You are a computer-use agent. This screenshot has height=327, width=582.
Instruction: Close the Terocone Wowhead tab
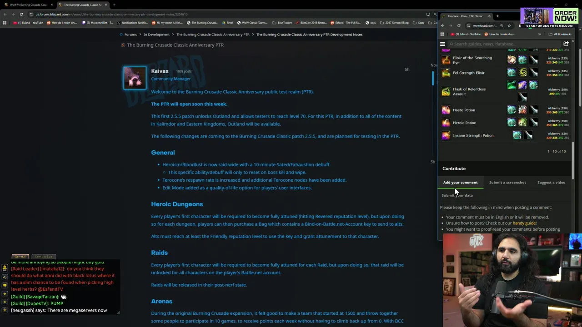[x=489, y=16]
